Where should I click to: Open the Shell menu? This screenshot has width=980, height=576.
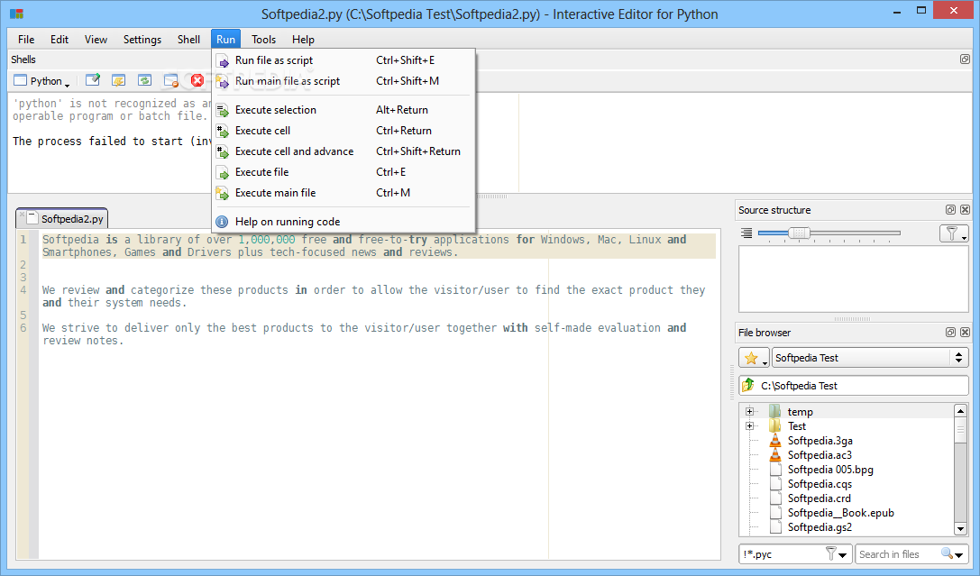[188, 40]
